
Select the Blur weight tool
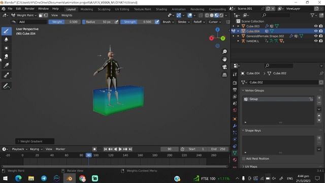tap(7, 40)
